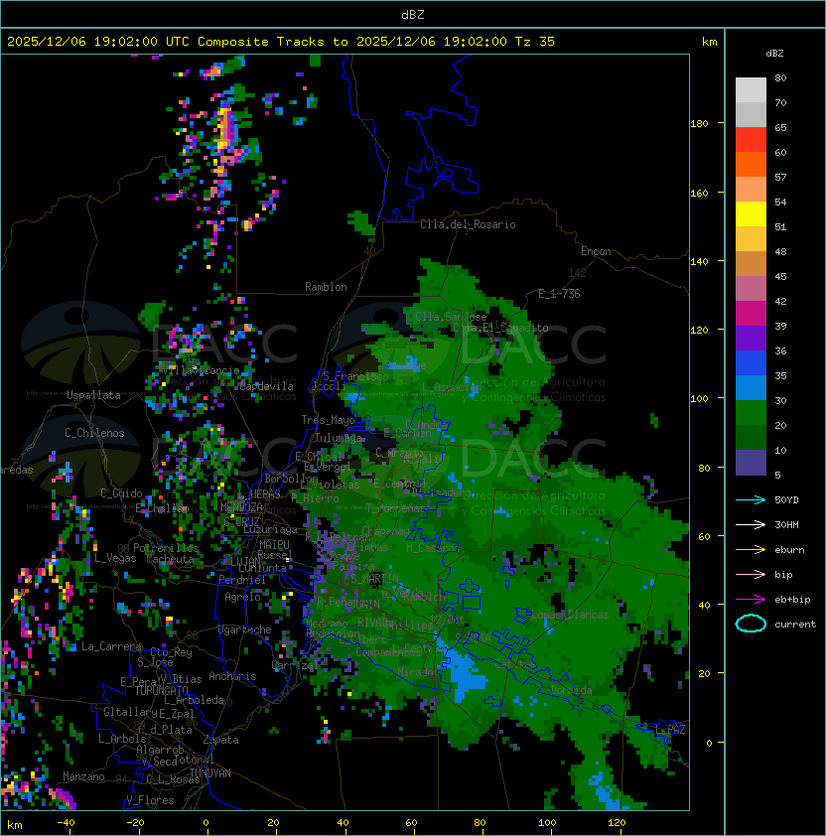Image resolution: width=826 pixels, height=836 pixels.
Task: Click the 'MENDOZA' city label
Action: tap(241, 506)
